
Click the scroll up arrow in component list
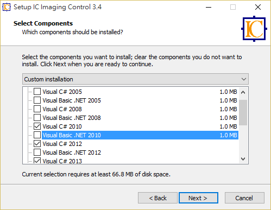tap(243, 92)
